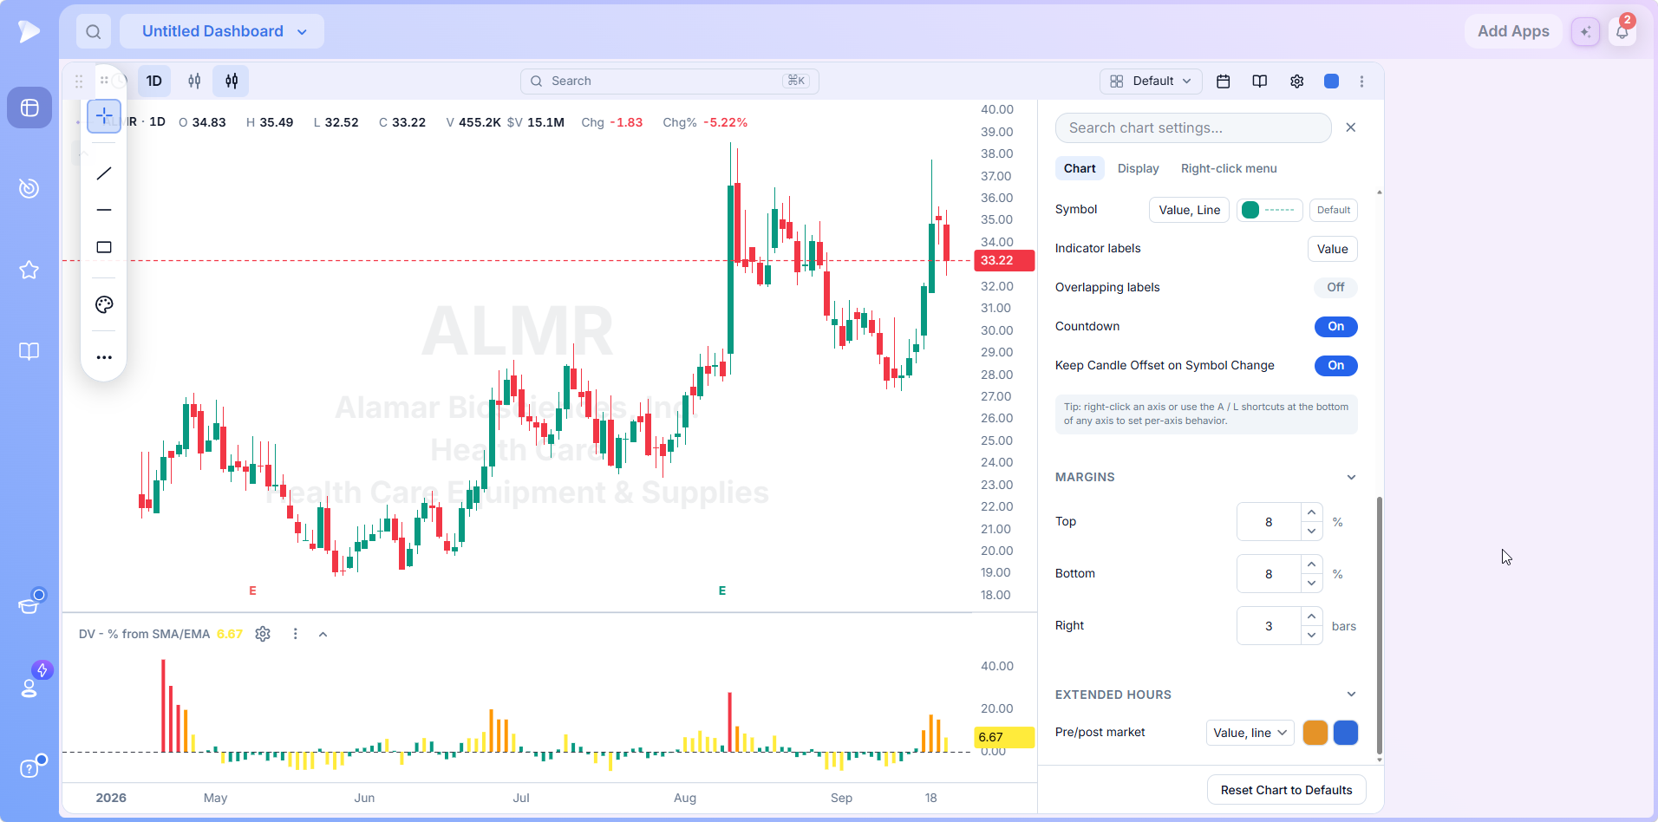
Task: Decrease Bottom margin value
Action: tap(1311, 584)
